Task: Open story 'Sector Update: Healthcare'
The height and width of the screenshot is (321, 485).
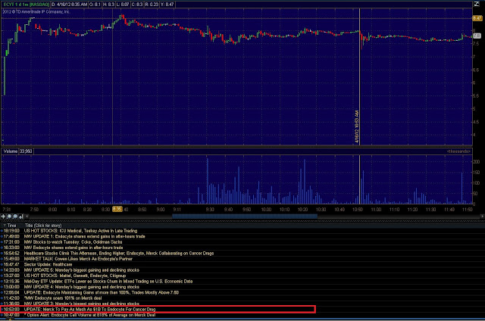Action: coord(48,264)
